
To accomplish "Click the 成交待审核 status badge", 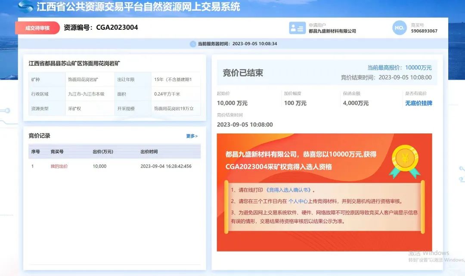I will click(x=37, y=28).
